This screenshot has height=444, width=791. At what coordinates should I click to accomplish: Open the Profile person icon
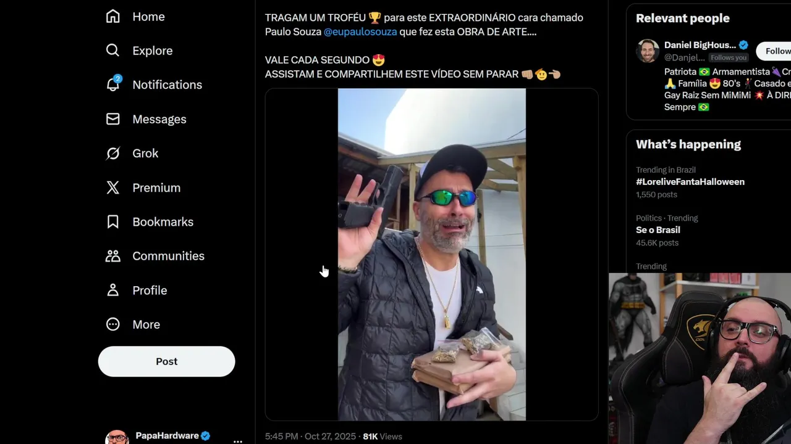coord(112,290)
